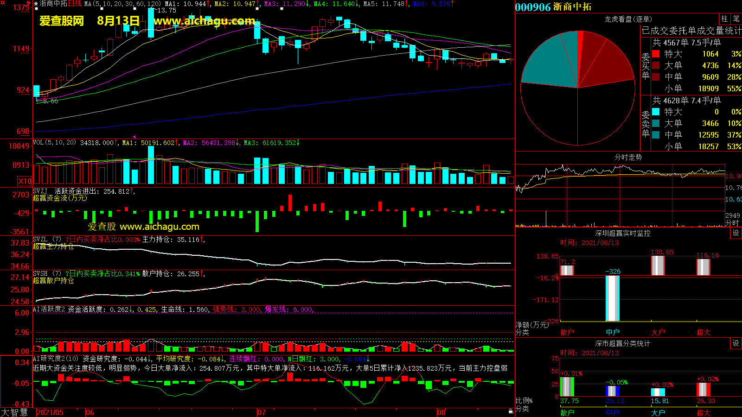Click the 笔 (tick) view button

(x=736, y=19)
